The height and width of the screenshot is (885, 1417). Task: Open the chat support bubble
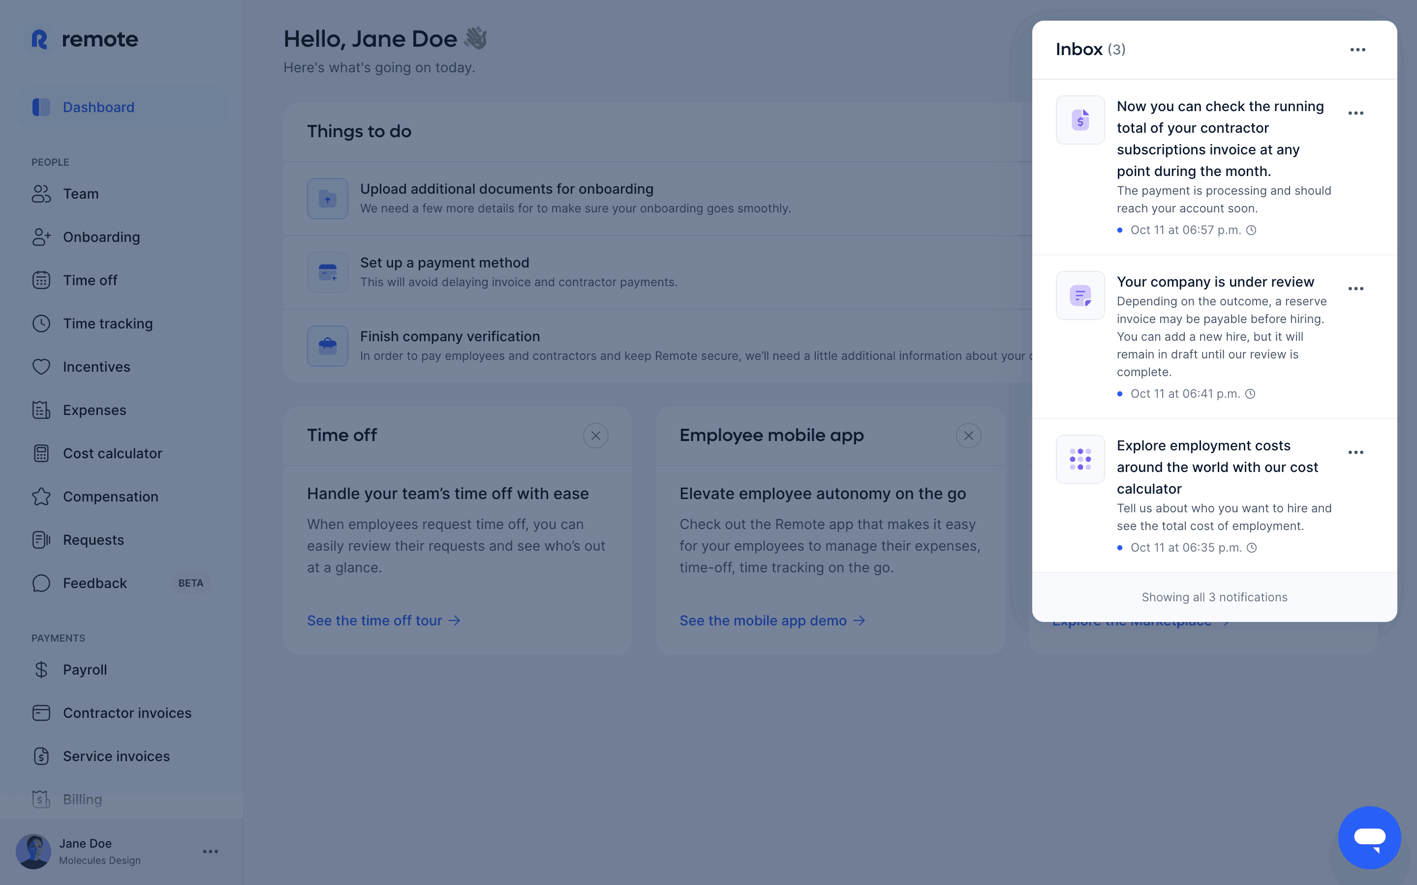(1370, 837)
